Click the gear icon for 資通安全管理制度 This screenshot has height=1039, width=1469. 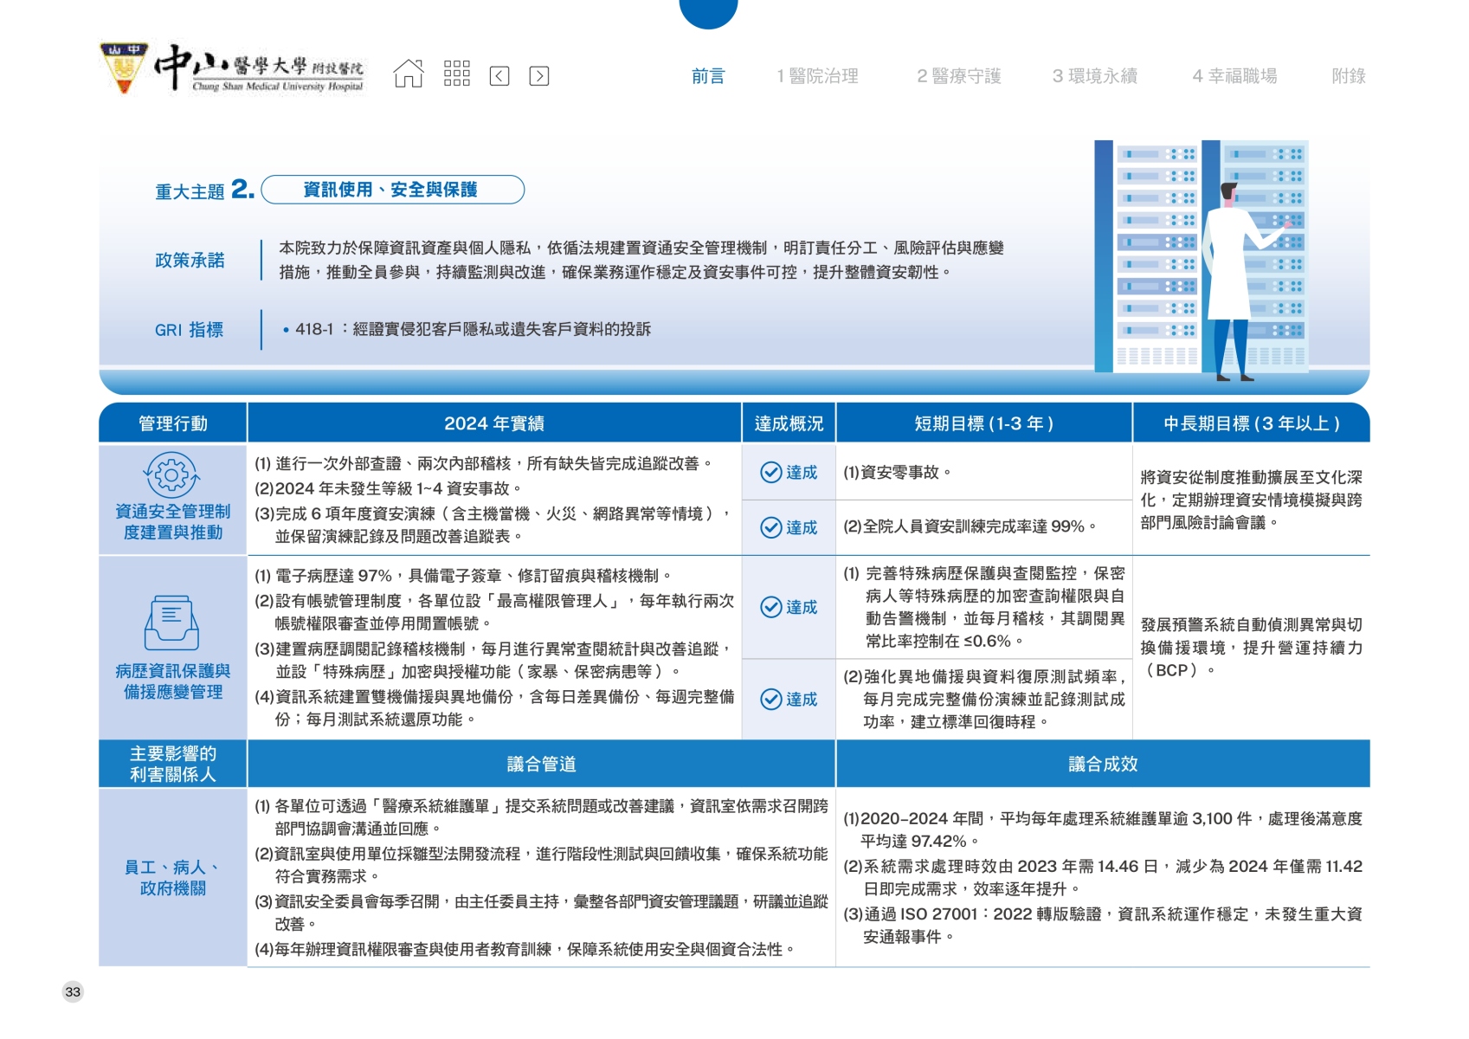[171, 475]
